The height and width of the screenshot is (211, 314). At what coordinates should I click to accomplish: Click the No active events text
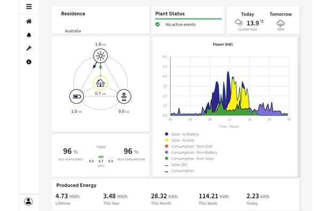pos(180,25)
